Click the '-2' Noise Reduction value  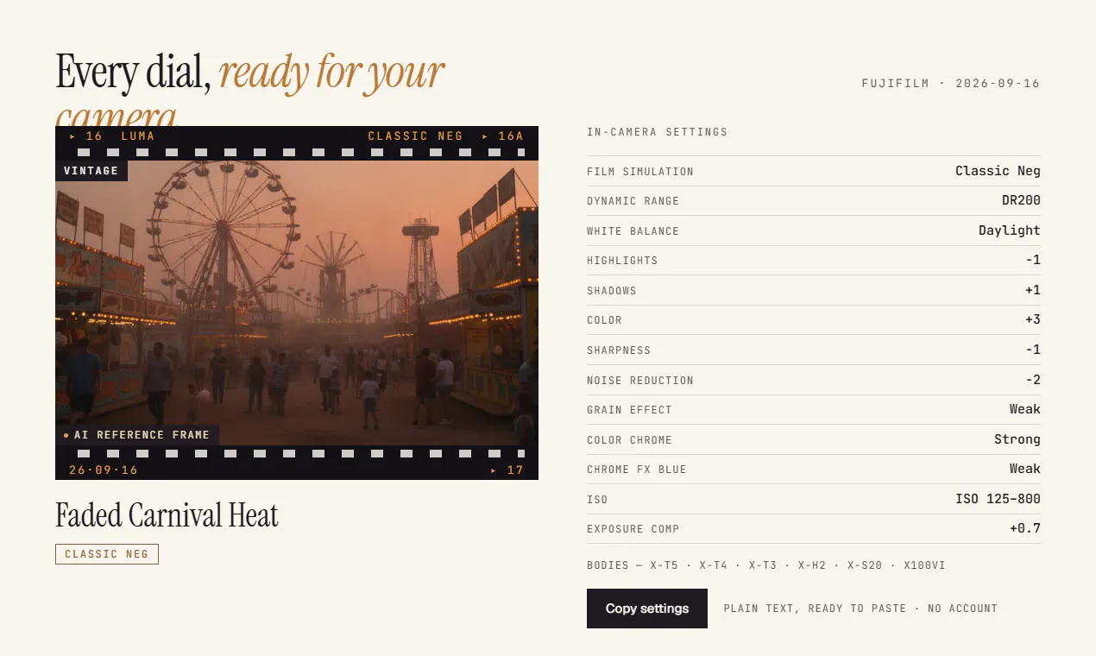[x=1033, y=380]
